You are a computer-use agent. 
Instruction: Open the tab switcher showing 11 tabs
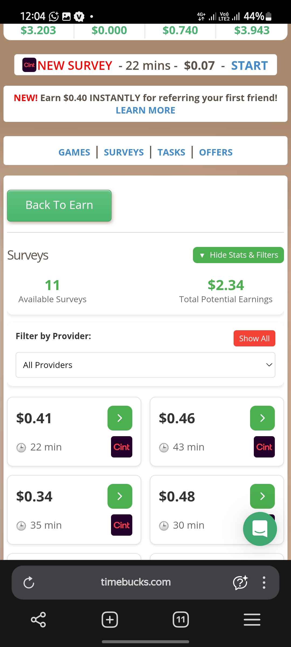click(181, 620)
